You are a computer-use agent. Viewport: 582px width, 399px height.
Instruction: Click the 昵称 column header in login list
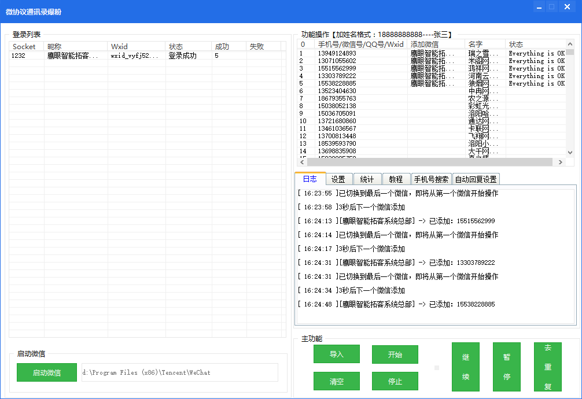(x=76, y=46)
